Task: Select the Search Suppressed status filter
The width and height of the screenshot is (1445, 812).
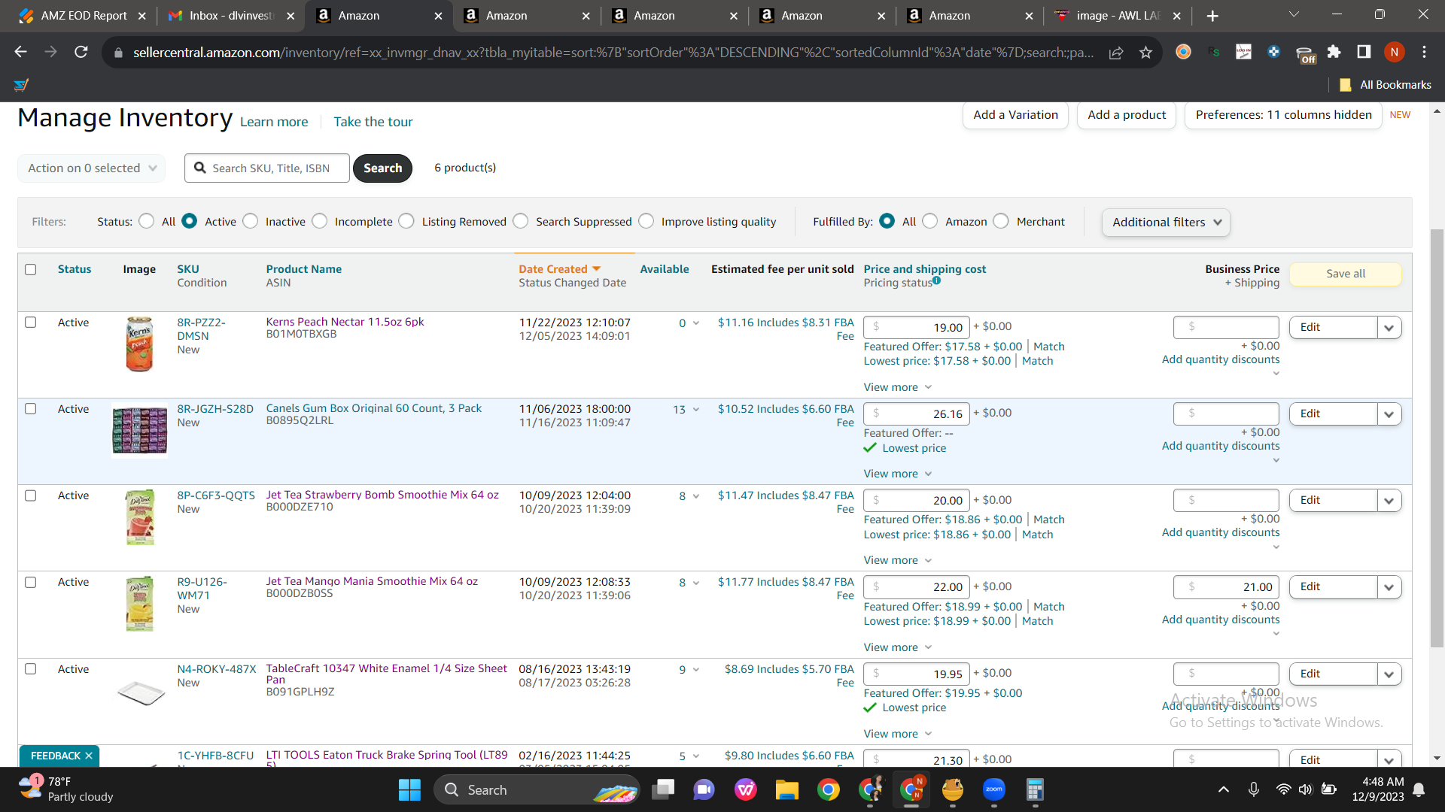Action: click(x=521, y=221)
